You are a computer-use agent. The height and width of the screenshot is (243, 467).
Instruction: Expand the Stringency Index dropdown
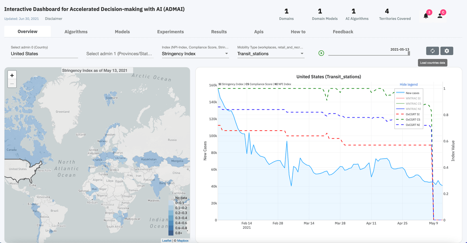pos(195,54)
